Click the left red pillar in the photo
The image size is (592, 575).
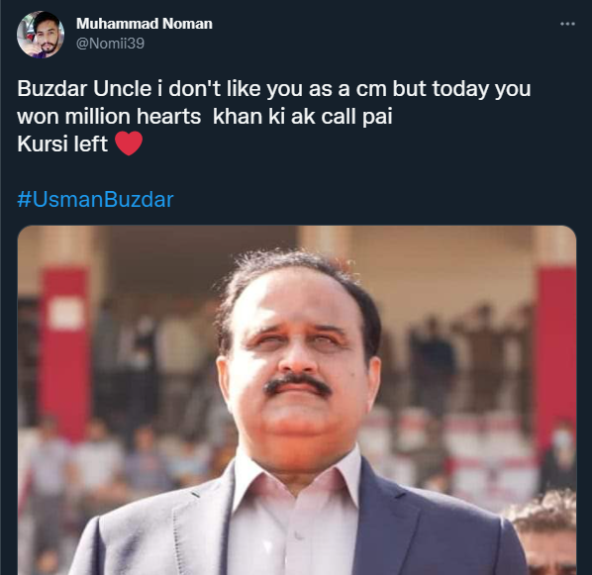point(65,353)
